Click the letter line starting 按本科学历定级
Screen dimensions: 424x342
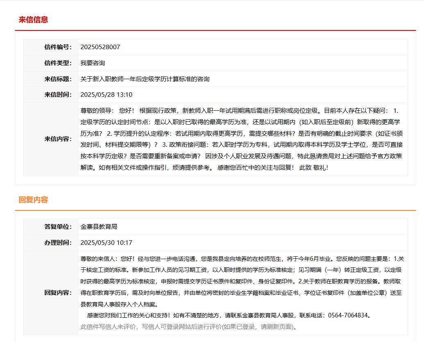pos(241,156)
